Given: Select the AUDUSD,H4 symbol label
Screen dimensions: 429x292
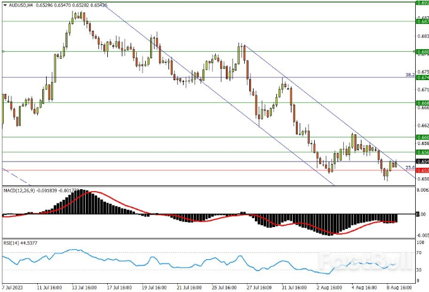Looking at the screenshot, I should coord(21,5).
